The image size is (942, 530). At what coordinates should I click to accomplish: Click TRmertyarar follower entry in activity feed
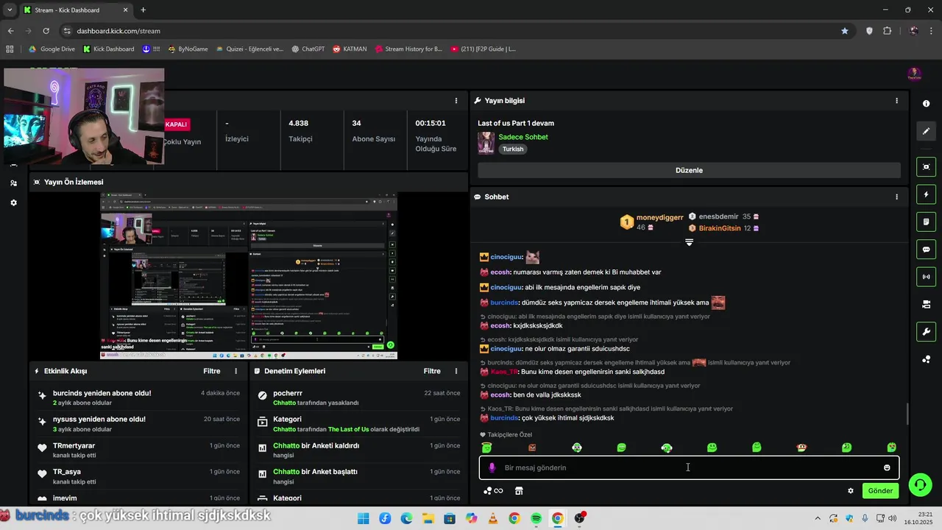[x=138, y=451]
